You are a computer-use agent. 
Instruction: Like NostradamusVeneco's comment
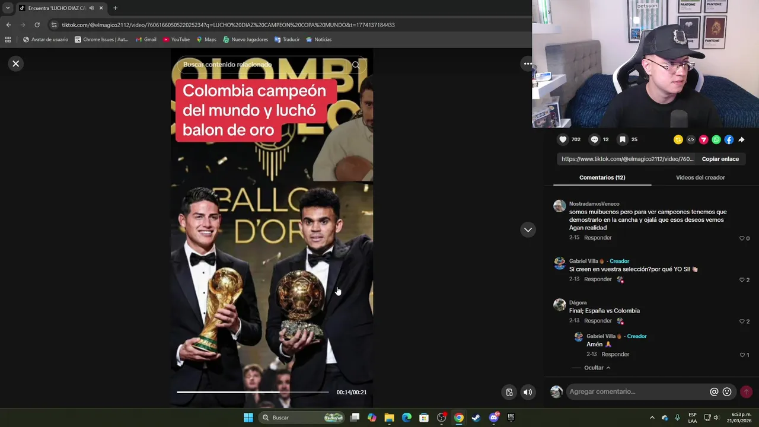point(742,238)
